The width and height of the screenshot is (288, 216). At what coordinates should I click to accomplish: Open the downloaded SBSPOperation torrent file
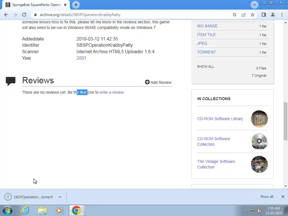click(29, 197)
